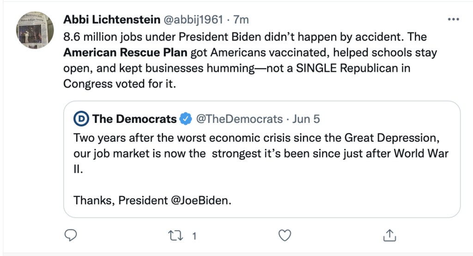Click the blue verified badge

(x=186, y=119)
